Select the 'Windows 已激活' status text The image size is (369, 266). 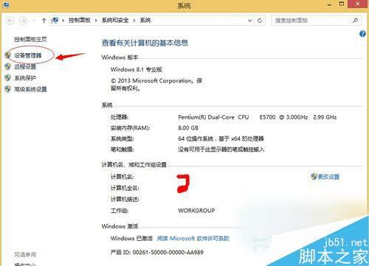click(131, 239)
